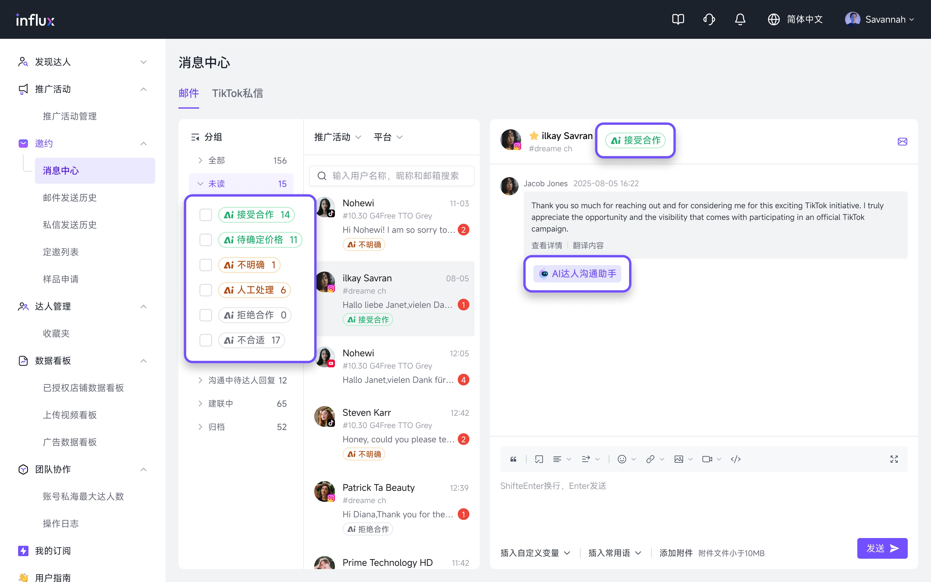Screen dimensions: 931x582
Task: Click the notification bell icon
Action: pyautogui.click(x=740, y=19)
